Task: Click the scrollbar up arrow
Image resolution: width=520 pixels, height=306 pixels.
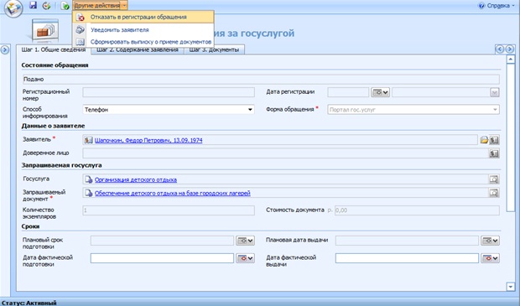Action: (511, 60)
